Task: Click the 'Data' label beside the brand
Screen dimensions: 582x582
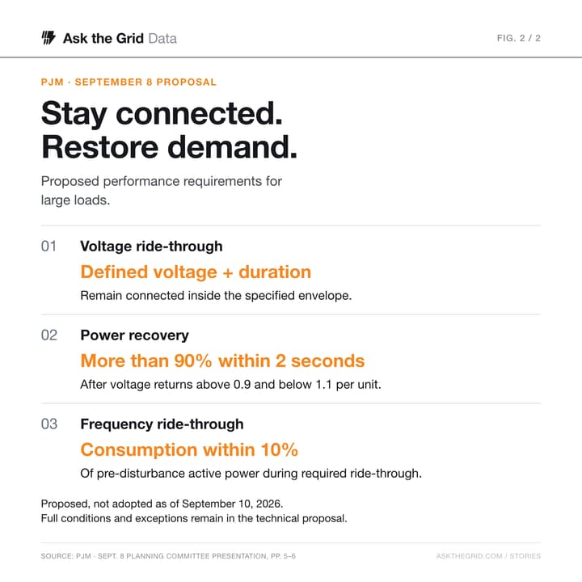Action: coord(162,38)
